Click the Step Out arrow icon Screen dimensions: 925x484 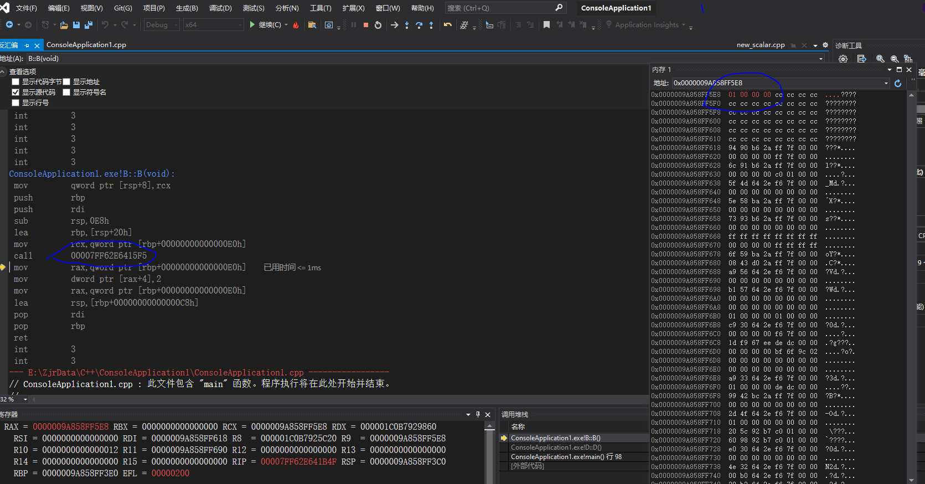pos(431,25)
